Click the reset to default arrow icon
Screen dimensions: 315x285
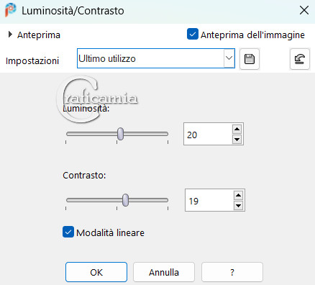pyautogui.click(x=300, y=59)
